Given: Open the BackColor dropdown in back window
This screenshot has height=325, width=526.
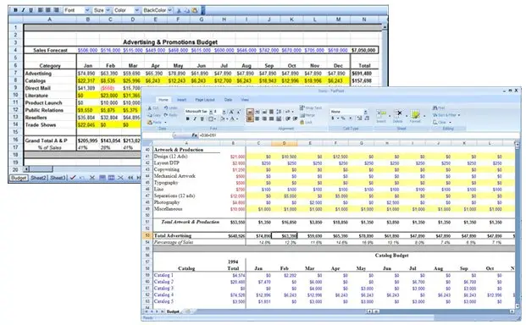Looking at the screenshot, I should pyautogui.click(x=158, y=10).
